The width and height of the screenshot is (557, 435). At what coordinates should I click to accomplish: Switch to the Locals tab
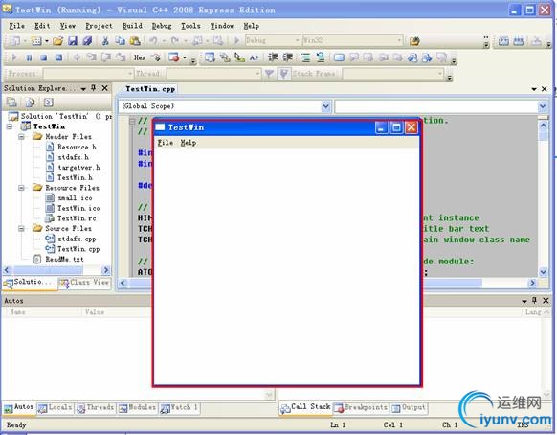tap(56, 408)
